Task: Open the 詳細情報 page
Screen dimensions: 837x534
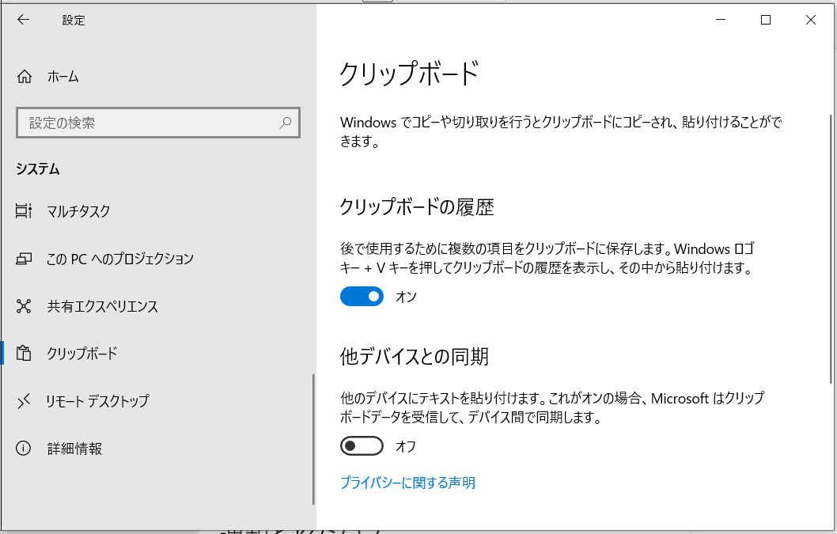Action: 74,449
